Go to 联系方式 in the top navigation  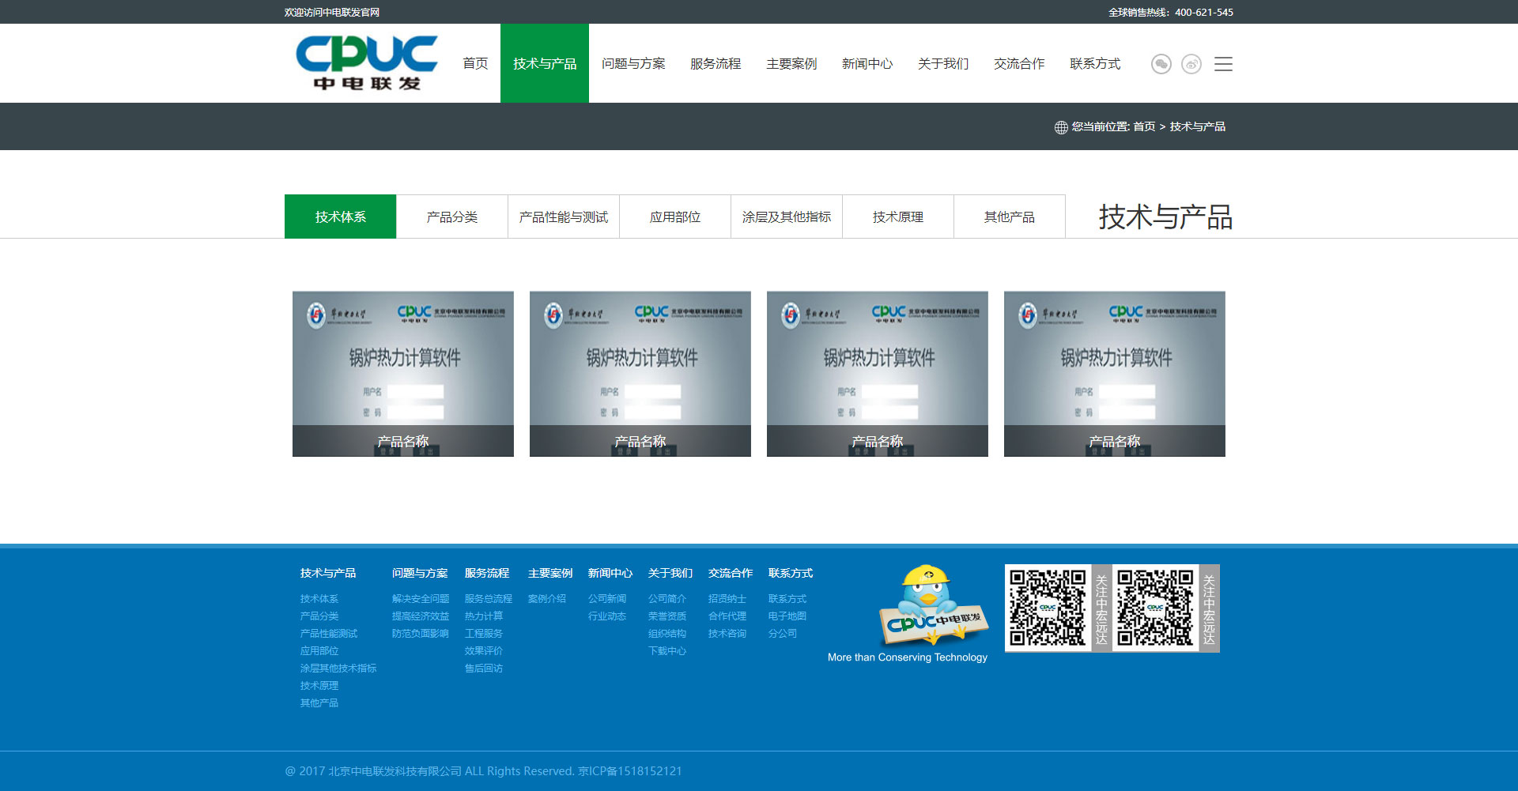point(1094,63)
